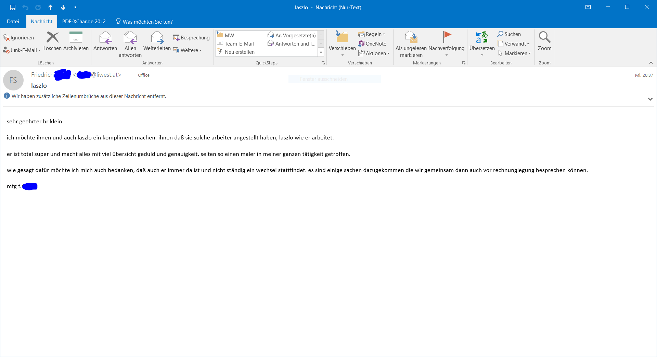Screen dimensions: 657x357
Task: Click the Besprechung meeting button
Action: point(191,37)
